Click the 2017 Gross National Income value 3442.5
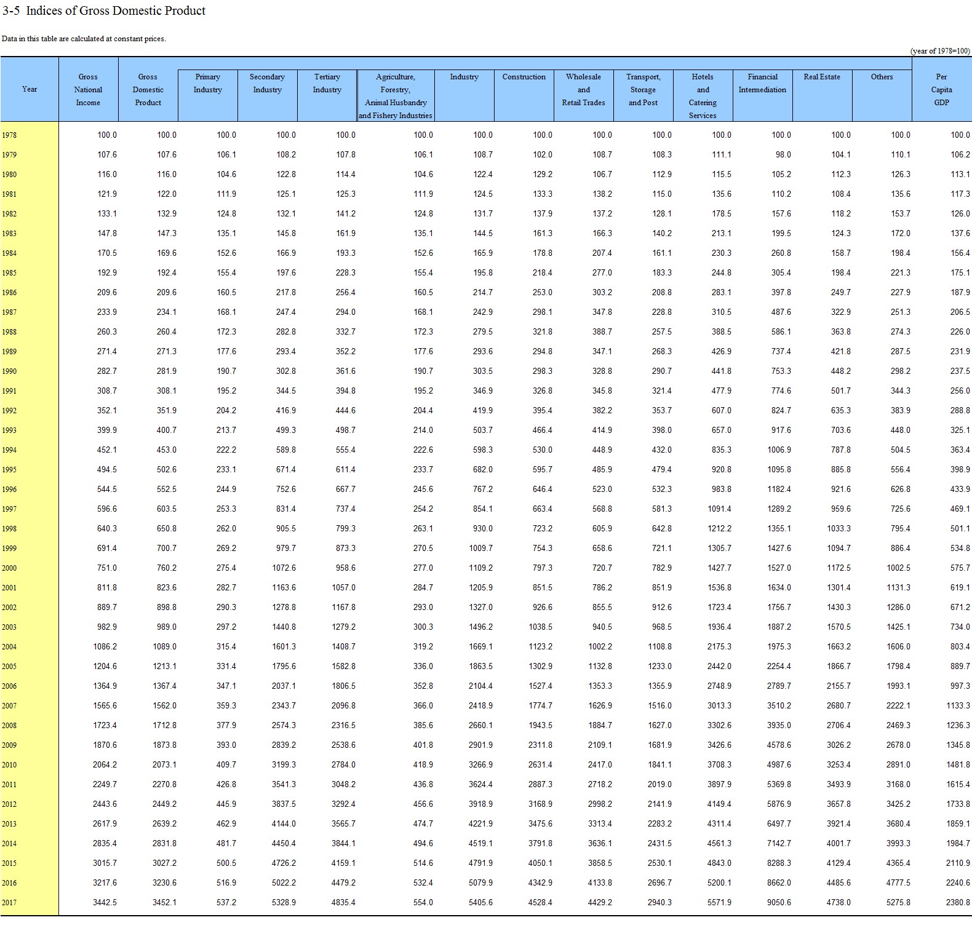The width and height of the screenshot is (972, 936). click(105, 902)
